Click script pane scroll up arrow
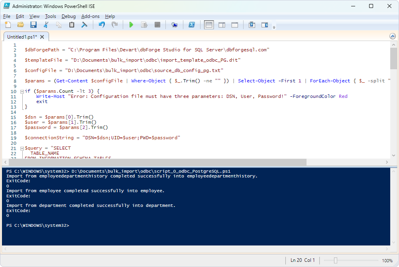 [393, 45]
